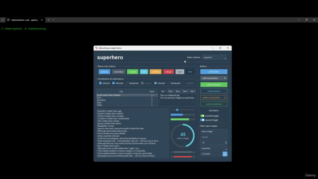Screen dimensions: 318x179
Task: Select the 'Bora Bora' row
Action: (127, 100)
